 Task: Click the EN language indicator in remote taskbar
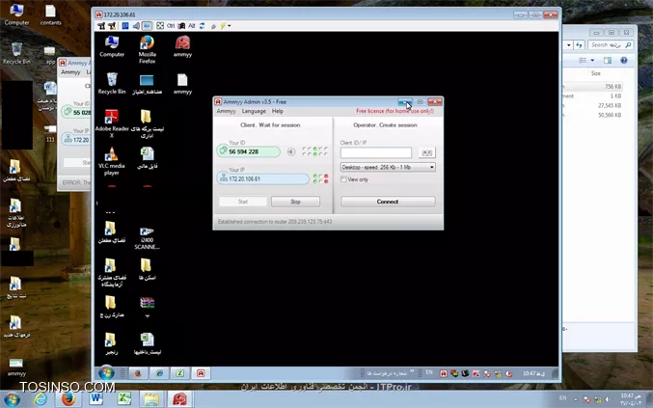[429, 372]
